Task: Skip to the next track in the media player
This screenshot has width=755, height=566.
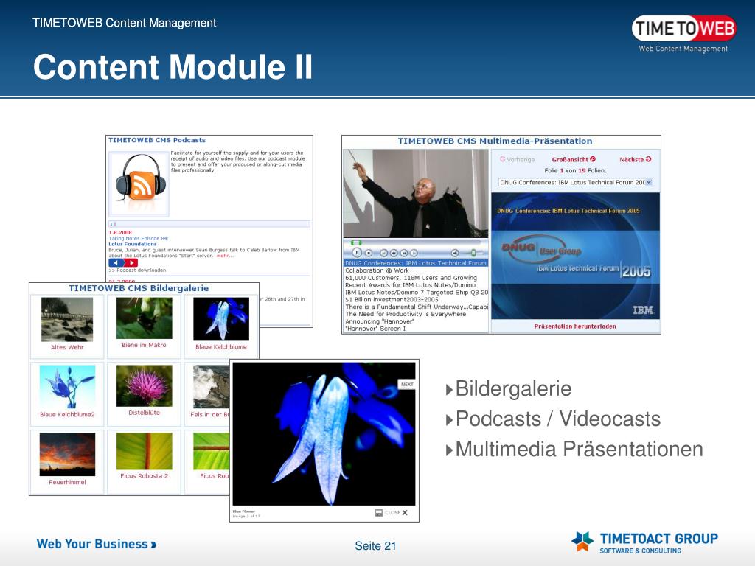Action: [x=414, y=253]
